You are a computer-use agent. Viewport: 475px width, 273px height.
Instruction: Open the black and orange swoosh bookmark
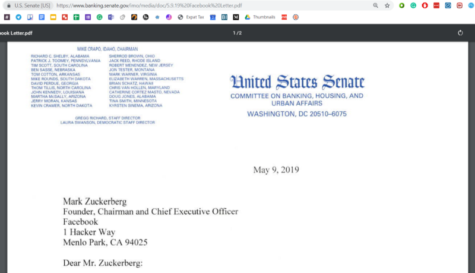pyautogui.click(x=134, y=17)
